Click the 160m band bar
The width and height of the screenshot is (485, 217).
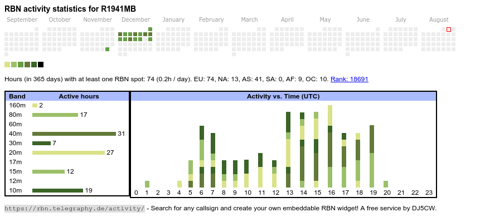point(35,105)
